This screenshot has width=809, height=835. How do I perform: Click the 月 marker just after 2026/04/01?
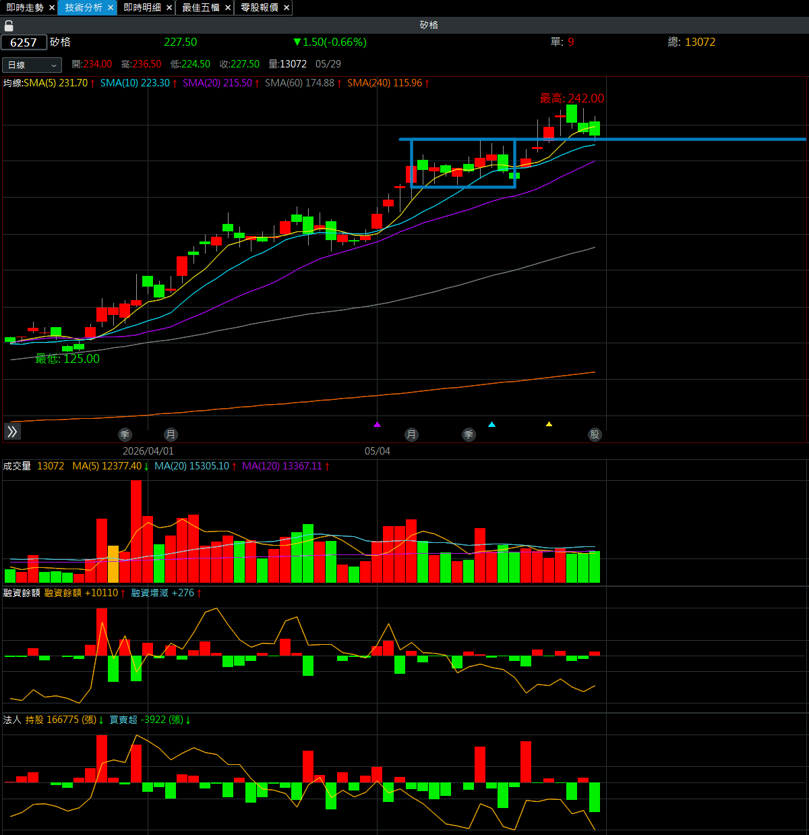(x=171, y=435)
